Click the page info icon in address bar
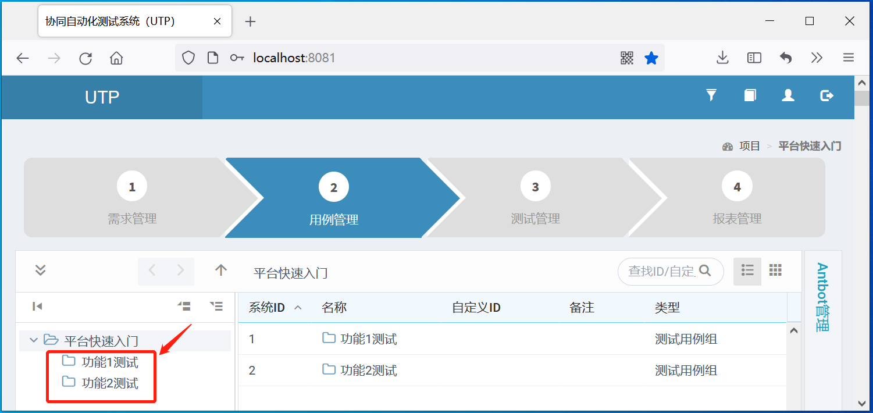873x413 pixels. click(x=213, y=58)
